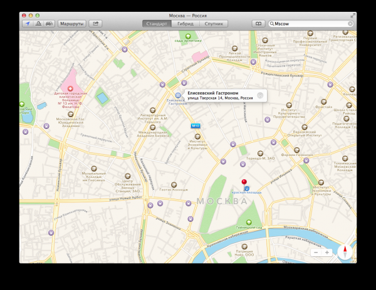
Task: Click the M10 highway shield
Action: tap(196, 126)
